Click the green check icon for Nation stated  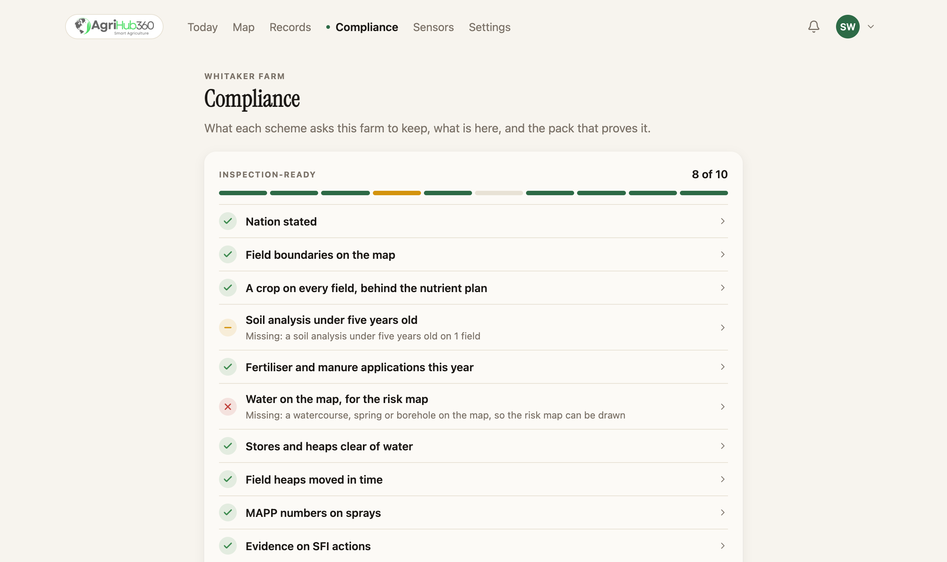click(228, 221)
